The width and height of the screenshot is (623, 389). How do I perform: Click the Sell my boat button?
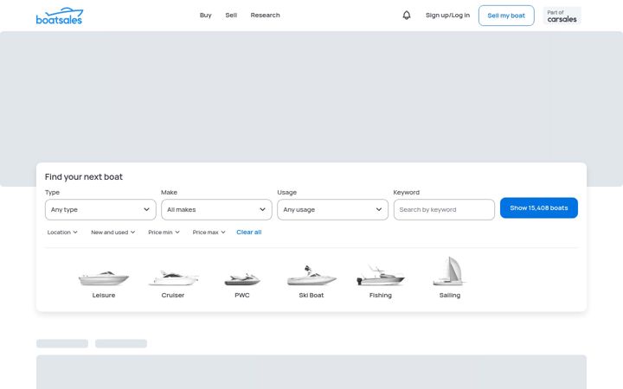(x=506, y=16)
